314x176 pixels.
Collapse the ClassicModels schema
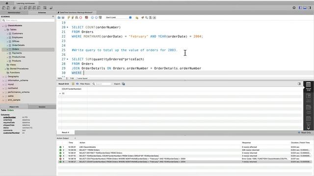pos(3,26)
